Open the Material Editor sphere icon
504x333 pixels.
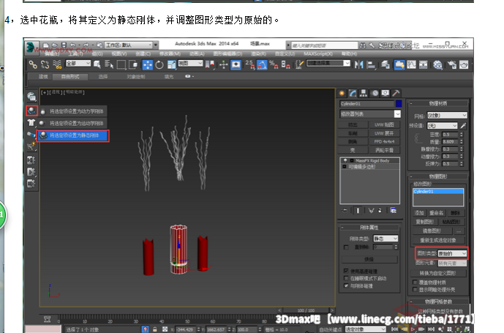coord(437,64)
